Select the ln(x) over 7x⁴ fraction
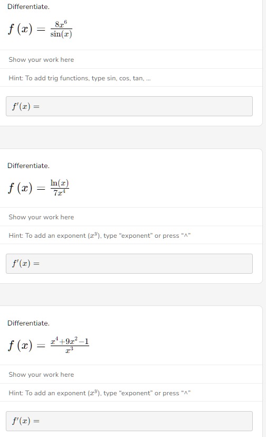Screen dimensions: 266x437 pos(60,188)
